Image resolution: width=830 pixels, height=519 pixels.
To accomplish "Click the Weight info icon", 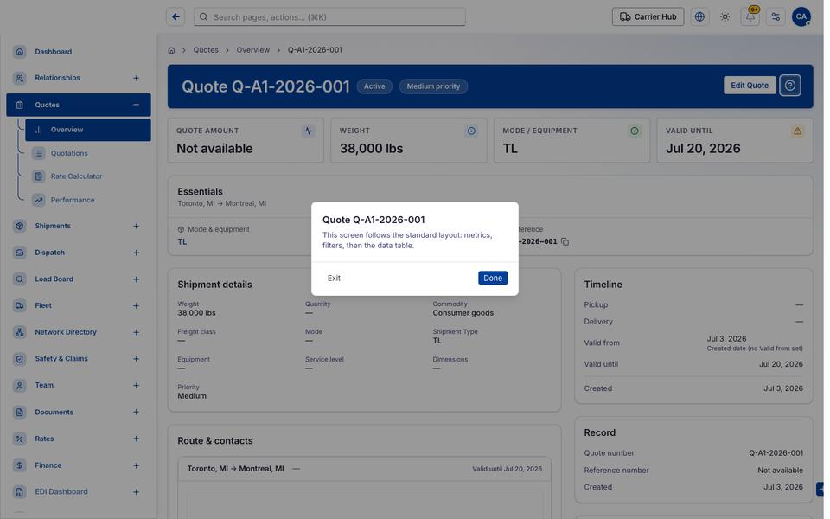I will click(471, 131).
